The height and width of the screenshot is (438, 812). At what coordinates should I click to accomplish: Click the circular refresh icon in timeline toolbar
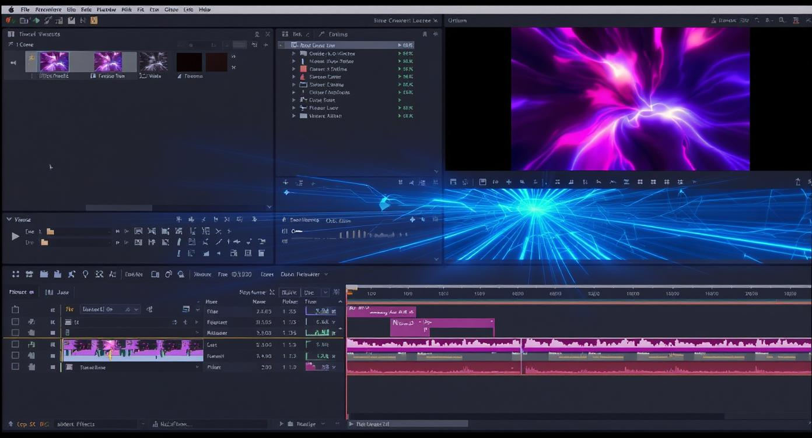point(169,274)
